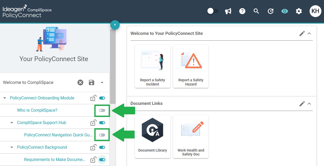Open the PolicyConnect Background link

(x=42, y=147)
